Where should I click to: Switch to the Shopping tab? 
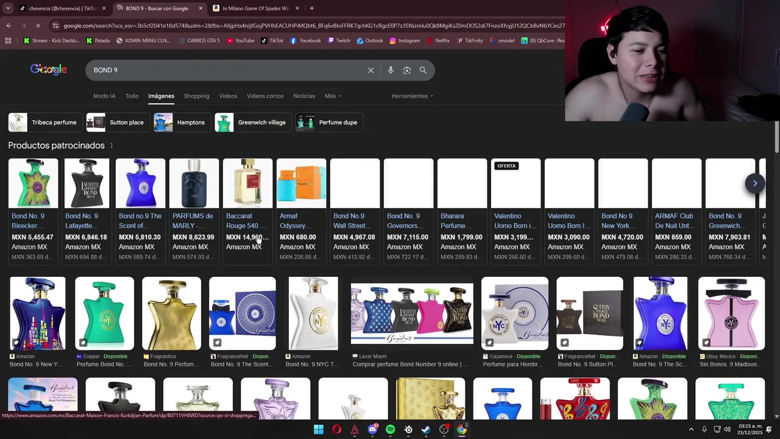(196, 96)
